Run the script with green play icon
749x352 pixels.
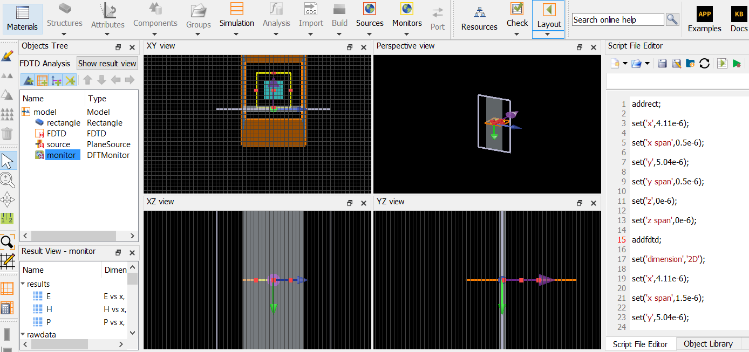pos(737,64)
